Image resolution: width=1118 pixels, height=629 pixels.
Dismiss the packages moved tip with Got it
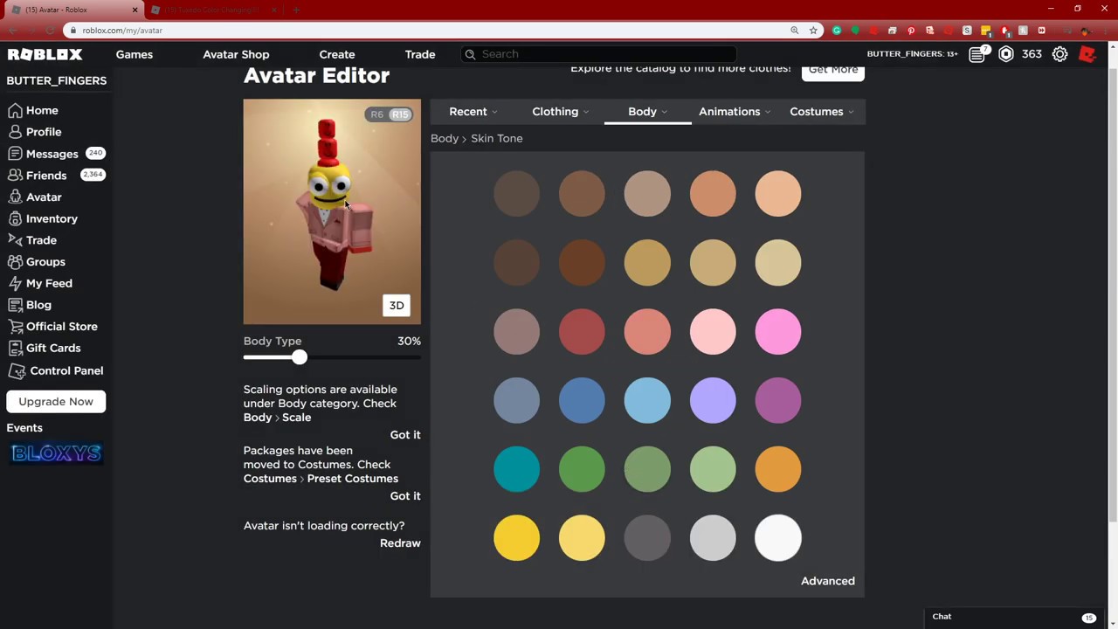[405, 496]
